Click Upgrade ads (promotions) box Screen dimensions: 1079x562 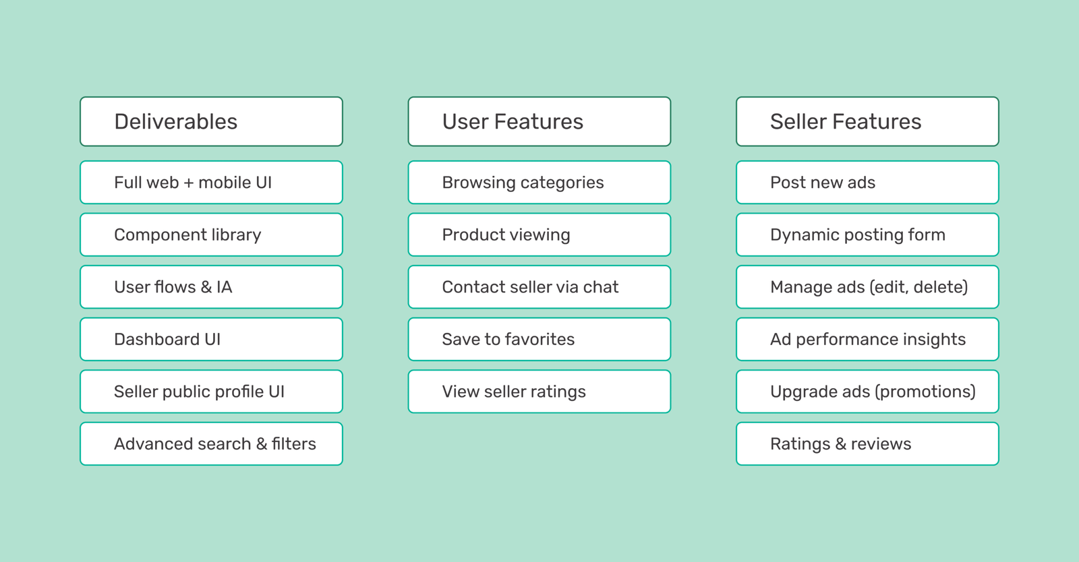(867, 392)
